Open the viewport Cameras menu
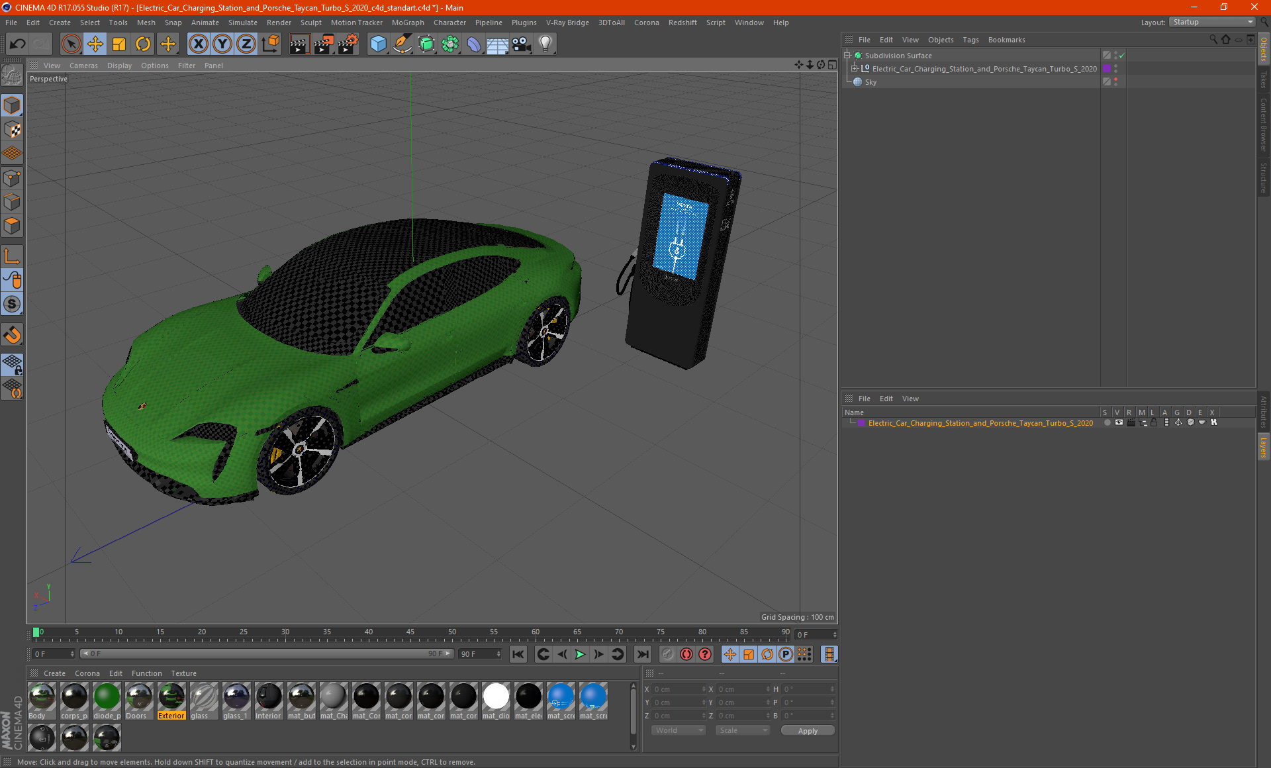The image size is (1271, 768). (83, 66)
